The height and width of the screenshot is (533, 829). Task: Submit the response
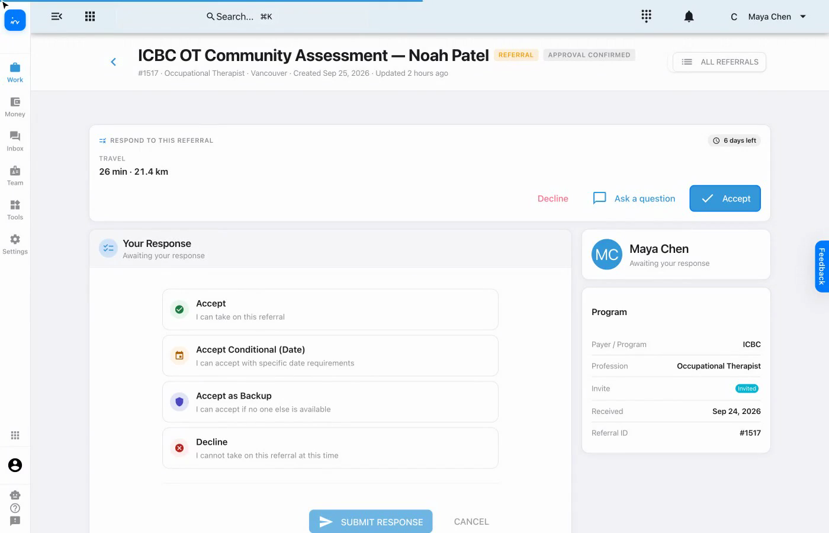pyautogui.click(x=371, y=522)
